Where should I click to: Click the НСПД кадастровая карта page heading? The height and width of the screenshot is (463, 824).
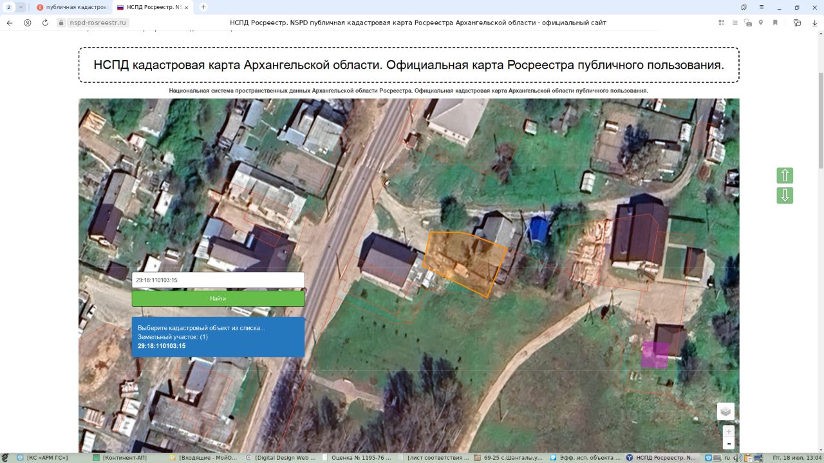tap(409, 65)
